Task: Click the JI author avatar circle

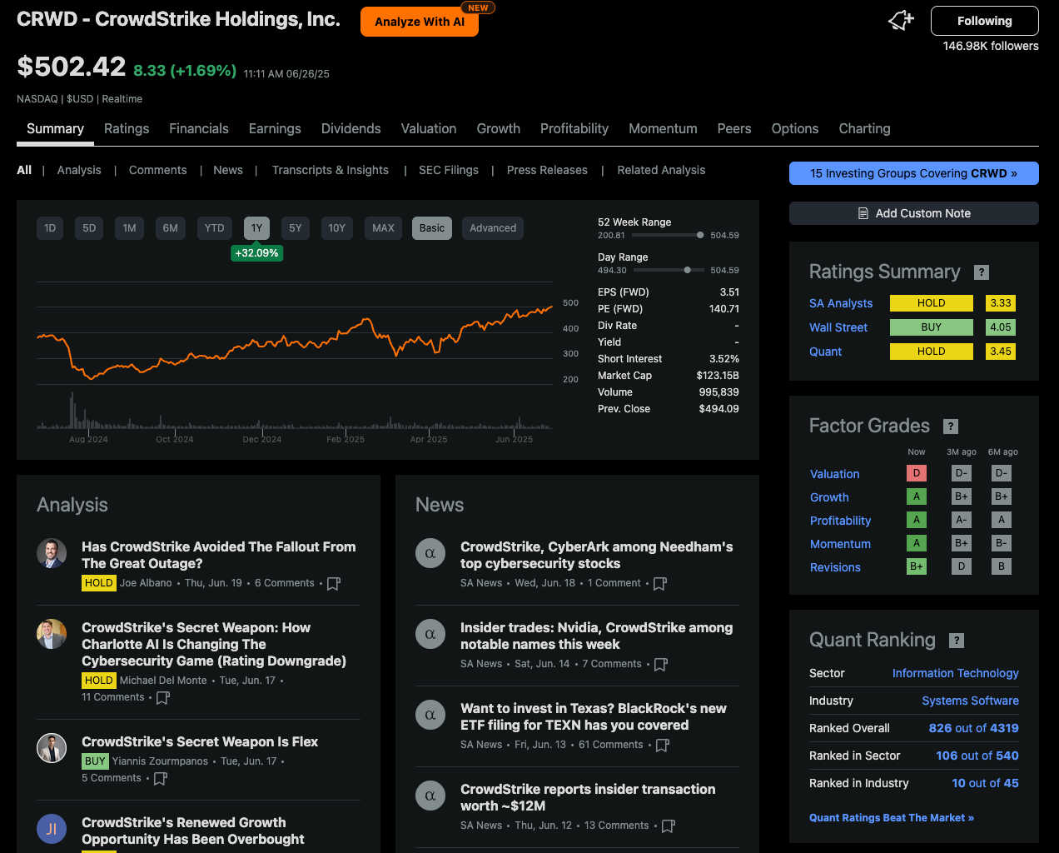Action: click(52, 830)
